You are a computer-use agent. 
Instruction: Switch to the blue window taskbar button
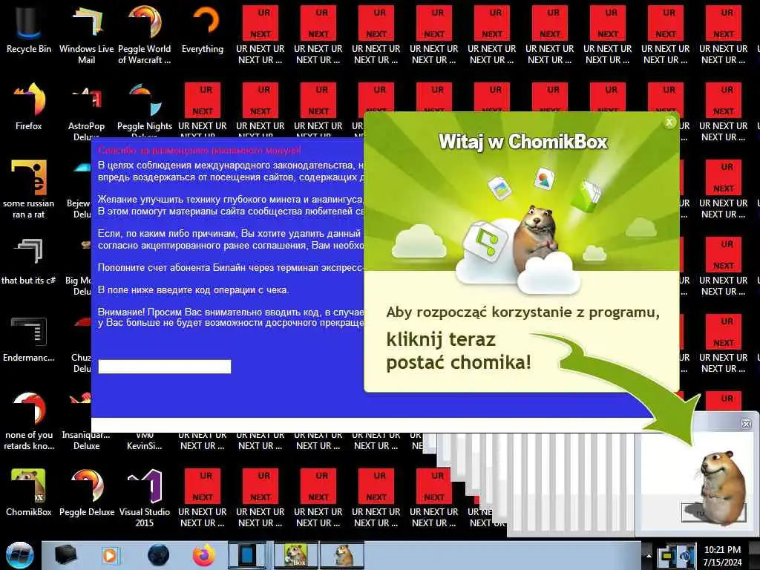click(248, 555)
